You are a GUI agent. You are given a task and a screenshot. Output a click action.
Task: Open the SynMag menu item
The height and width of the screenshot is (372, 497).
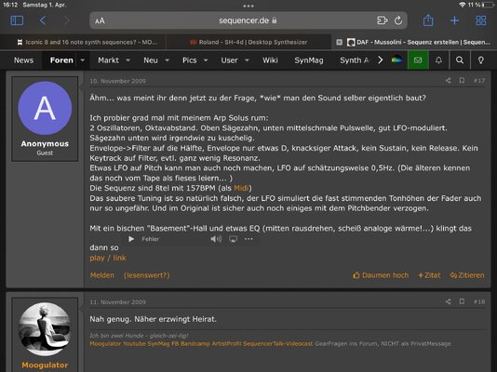(309, 60)
